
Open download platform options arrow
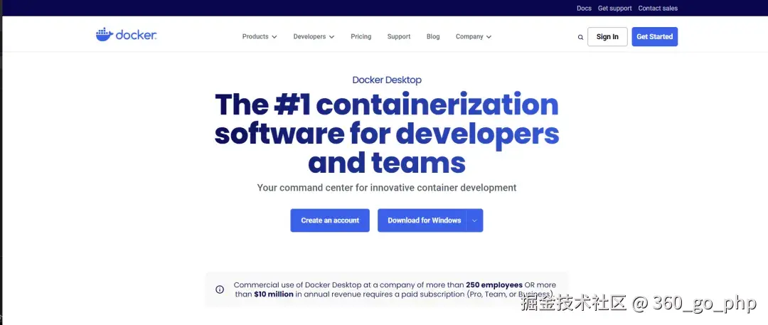pos(474,220)
